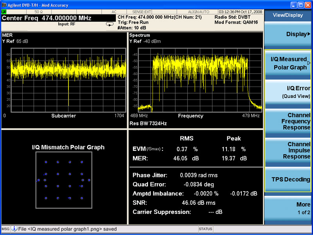Click the STATUS label in bottom bar
The width and height of the screenshot is (313, 235).
point(205,229)
